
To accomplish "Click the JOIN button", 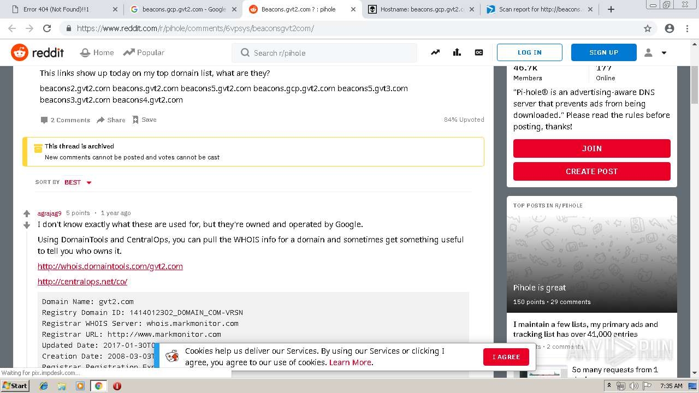I will click(x=591, y=148).
